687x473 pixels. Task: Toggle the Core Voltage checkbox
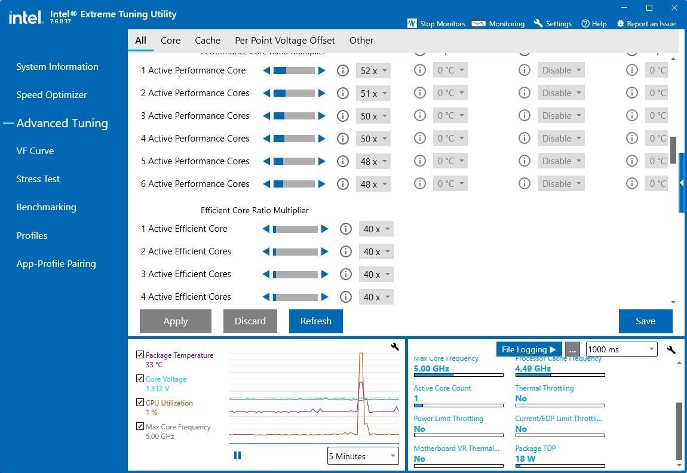click(x=140, y=379)
